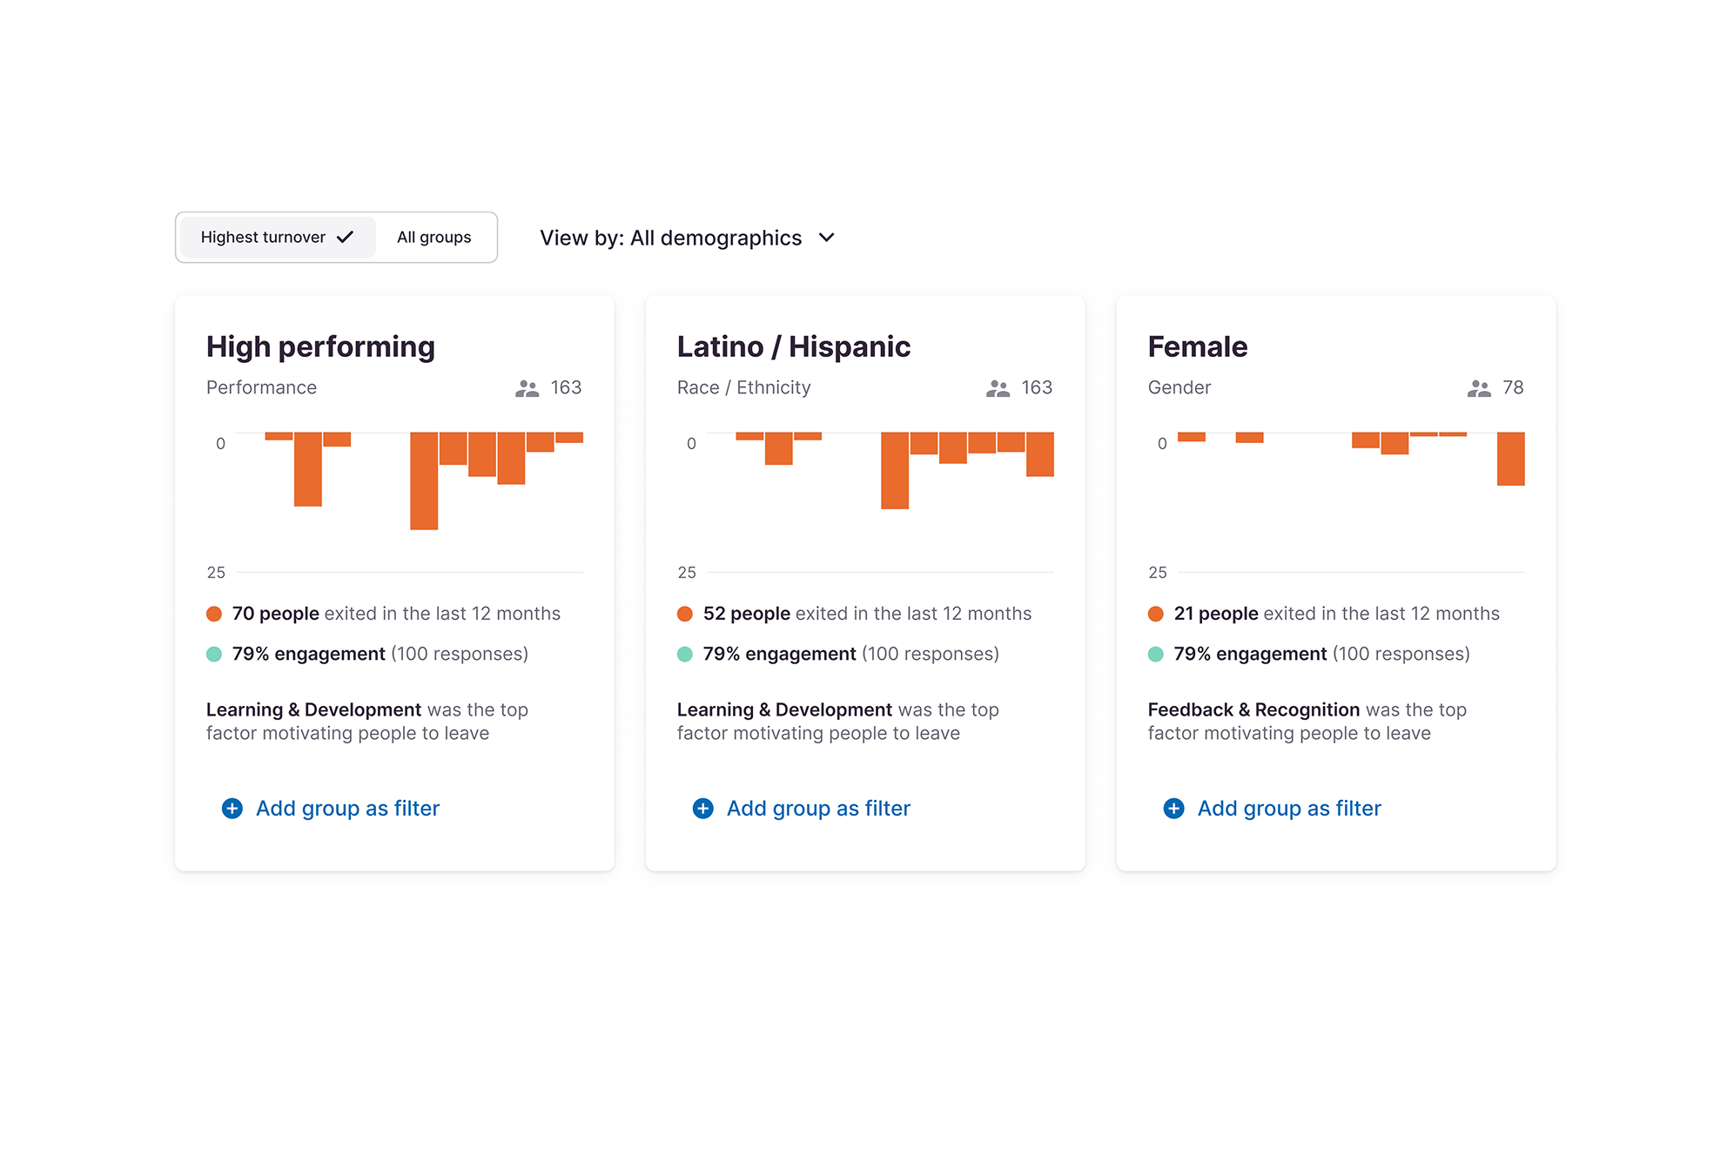The image size is (1734, 1149).
Task: Click checkmark icon in Highest turnover toggle
Action: [346, 237]
